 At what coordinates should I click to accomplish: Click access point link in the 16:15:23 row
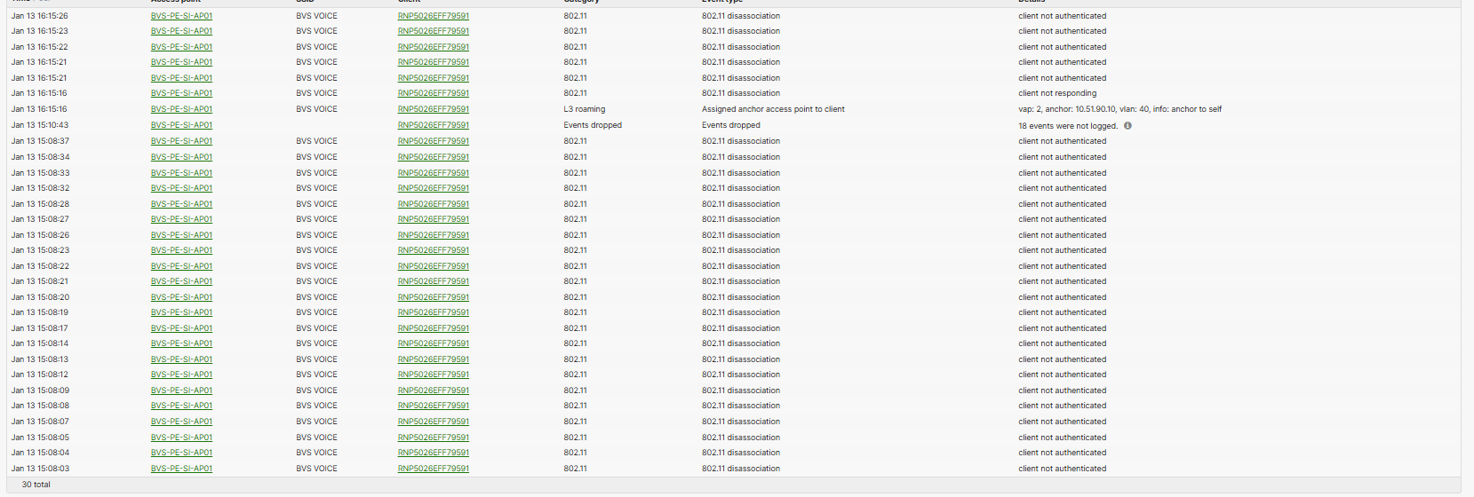[x=181, y=31]
